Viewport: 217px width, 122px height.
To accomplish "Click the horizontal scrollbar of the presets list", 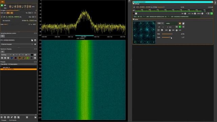I will (19, 115).
